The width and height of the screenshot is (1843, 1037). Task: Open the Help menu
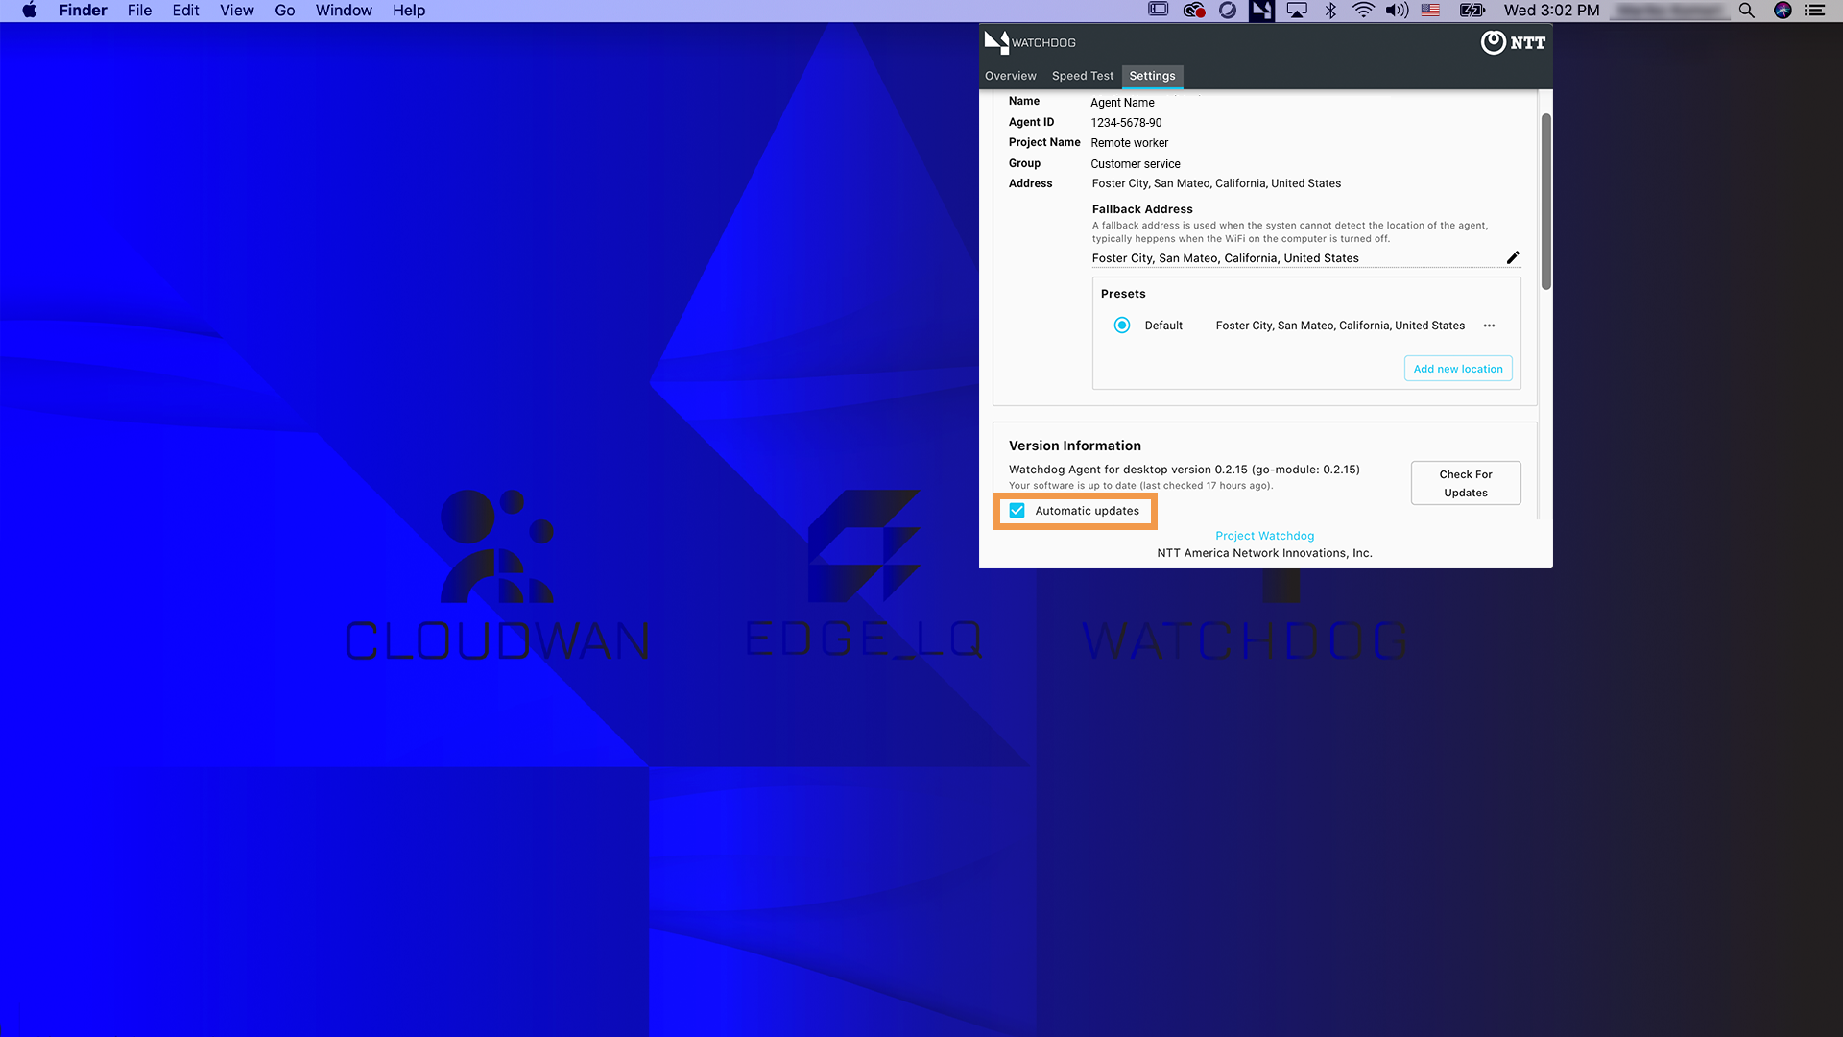[x=408, y=11]
